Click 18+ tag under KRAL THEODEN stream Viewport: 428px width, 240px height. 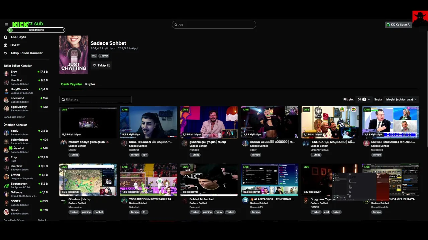coord(144,155)
